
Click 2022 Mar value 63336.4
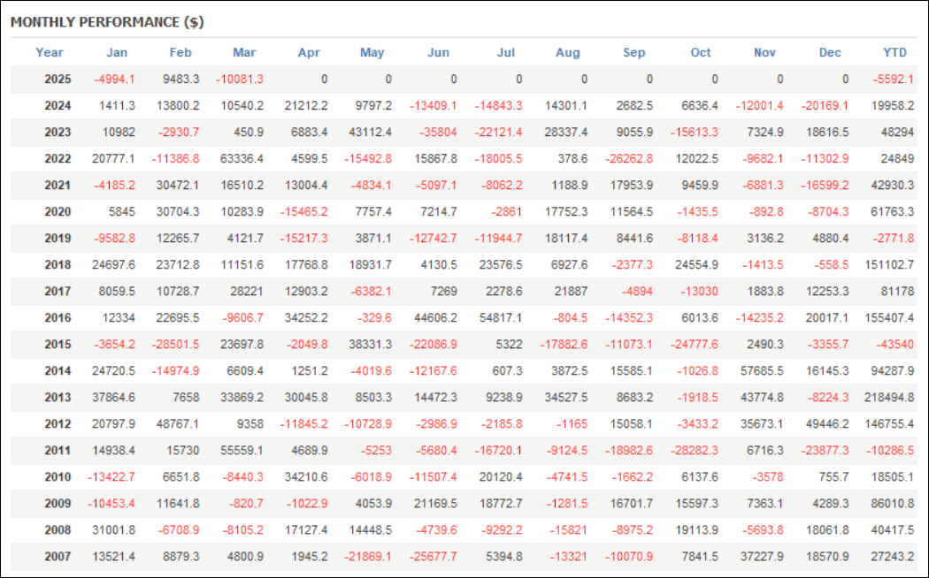tap(242, 158)
